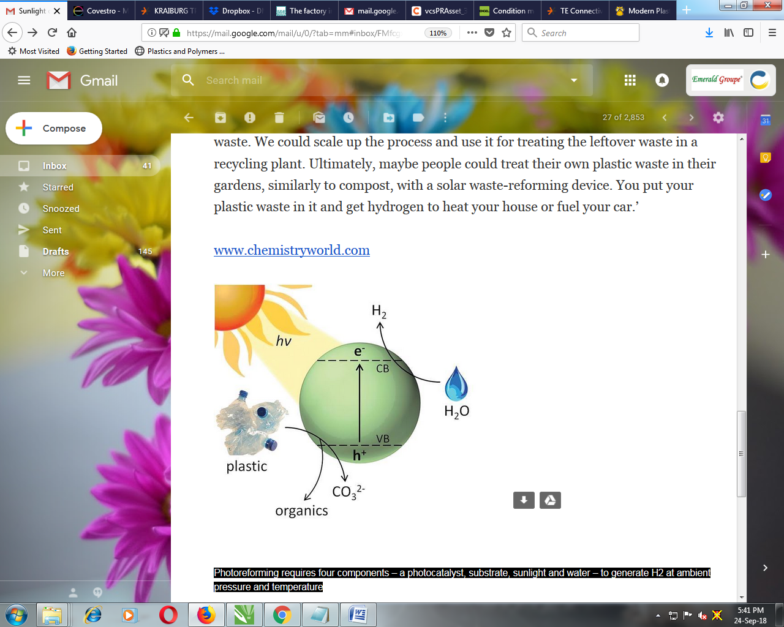Image resolution: width=784 pixels, height=627 pixels.
Task: Open the Labels tag icon
Action: pos(418,118)
